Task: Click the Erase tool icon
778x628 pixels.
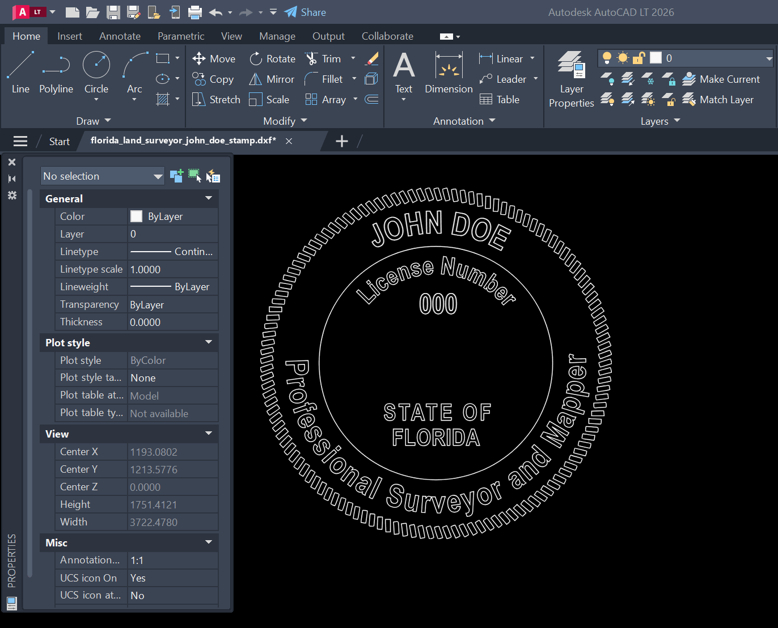Action: click(x=372, y=58)
